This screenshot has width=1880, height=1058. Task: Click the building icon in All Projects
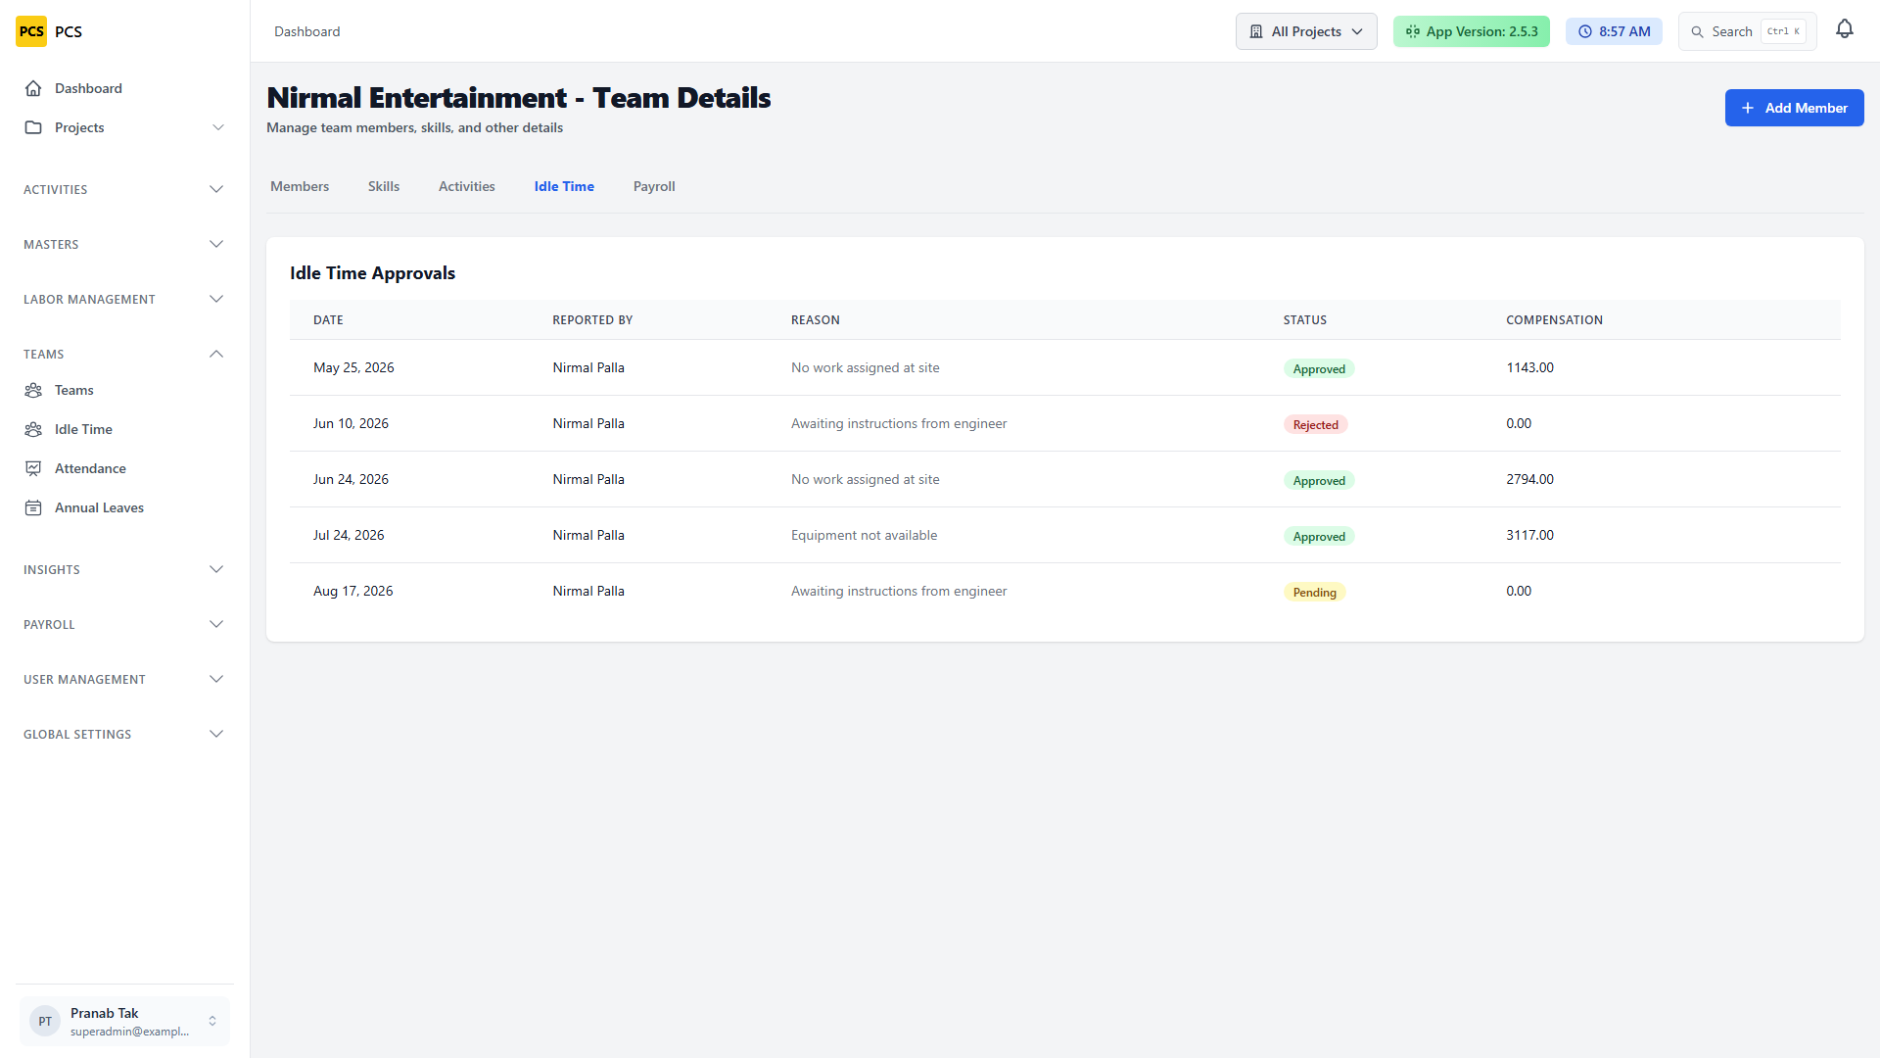pyautogui.click(x=1256, y=31)
